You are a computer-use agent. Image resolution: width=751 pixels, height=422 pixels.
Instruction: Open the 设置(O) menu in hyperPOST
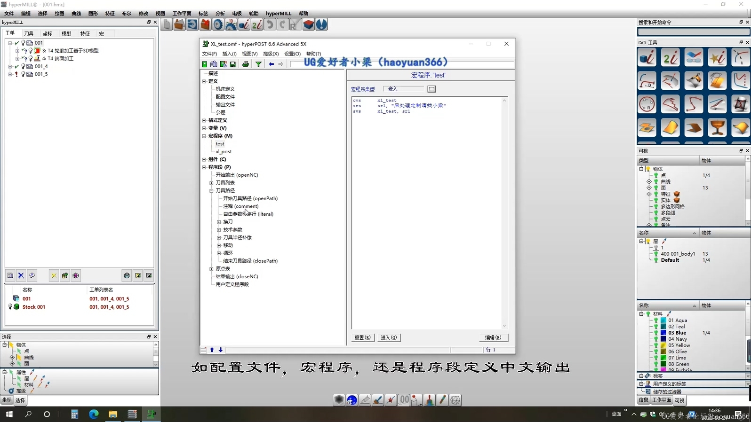tap(292, 54)
